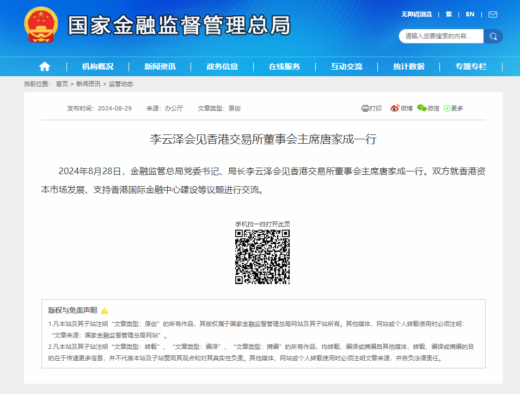Click the green plus more-sharing icon
The height and width of the screenshot is (394, 520).
pyautogui.click(x=447, y=108)
